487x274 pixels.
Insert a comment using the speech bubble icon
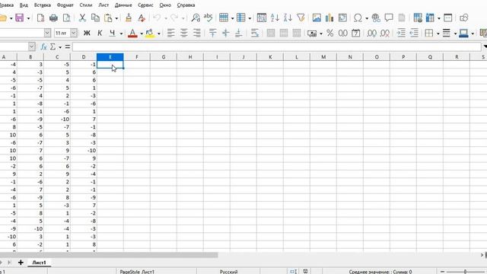[x=389, y=18]
